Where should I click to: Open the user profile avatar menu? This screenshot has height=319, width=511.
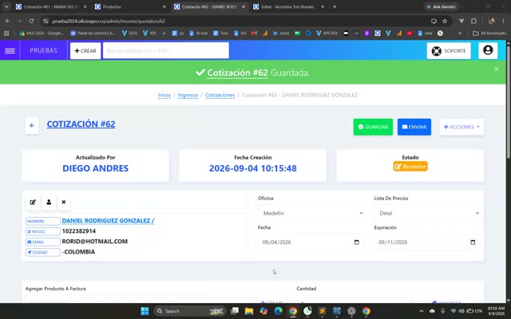pos(488,50)
